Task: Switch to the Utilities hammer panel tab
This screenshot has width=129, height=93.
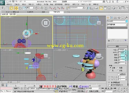Action: point(126,18)
